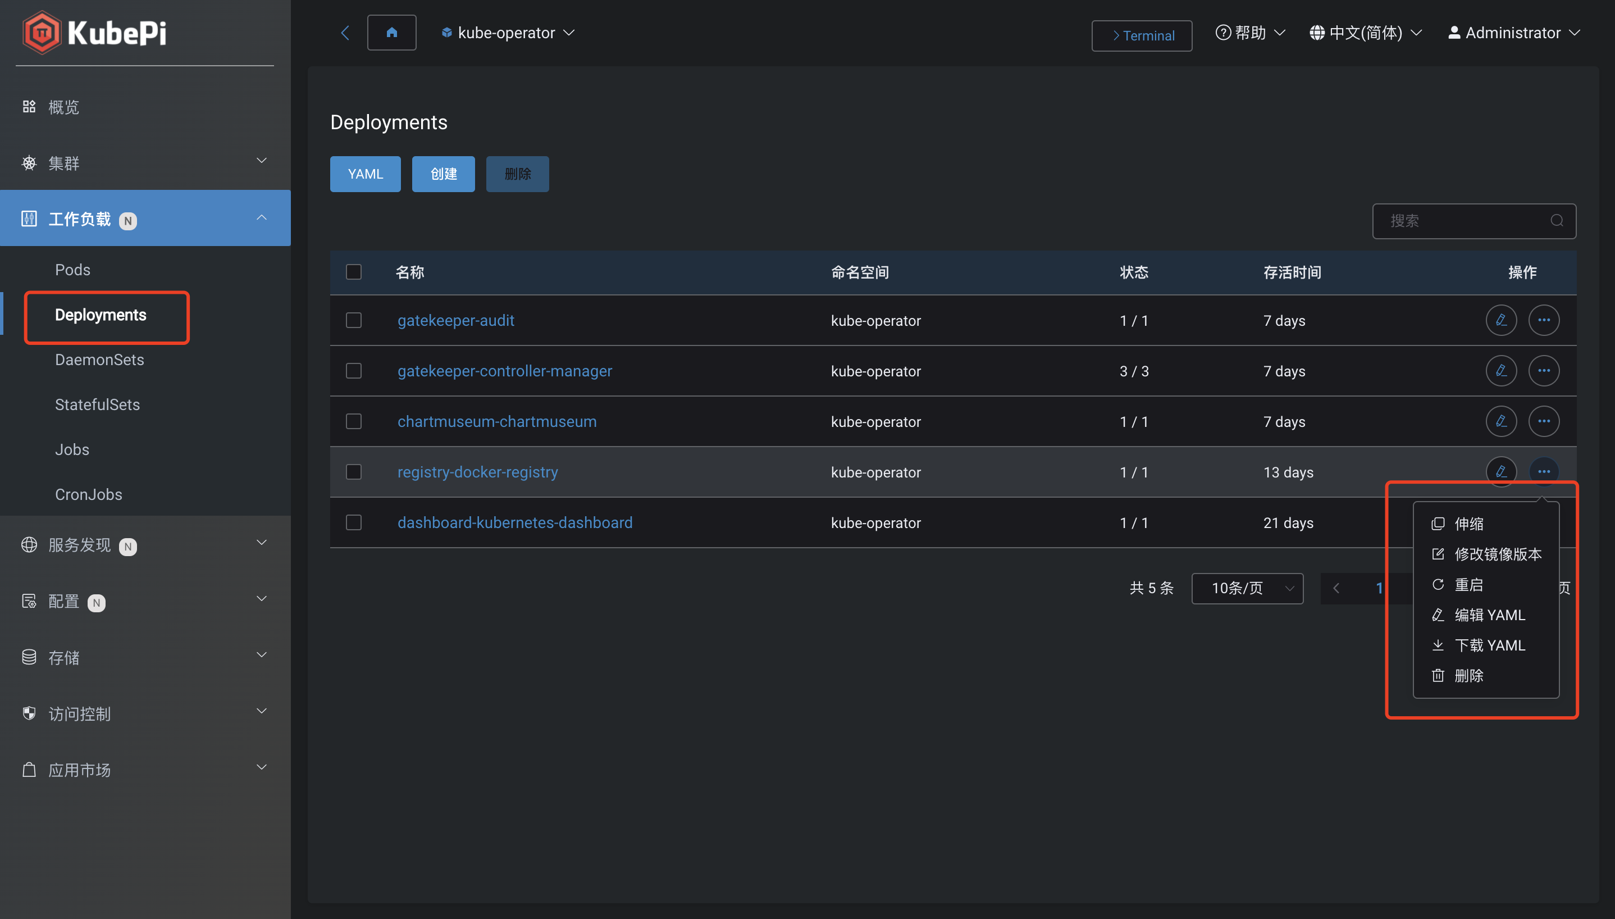Edit chartmuseum-chartmuseum with pencil icon
1615x919 pixels.
click(1501, 421)
